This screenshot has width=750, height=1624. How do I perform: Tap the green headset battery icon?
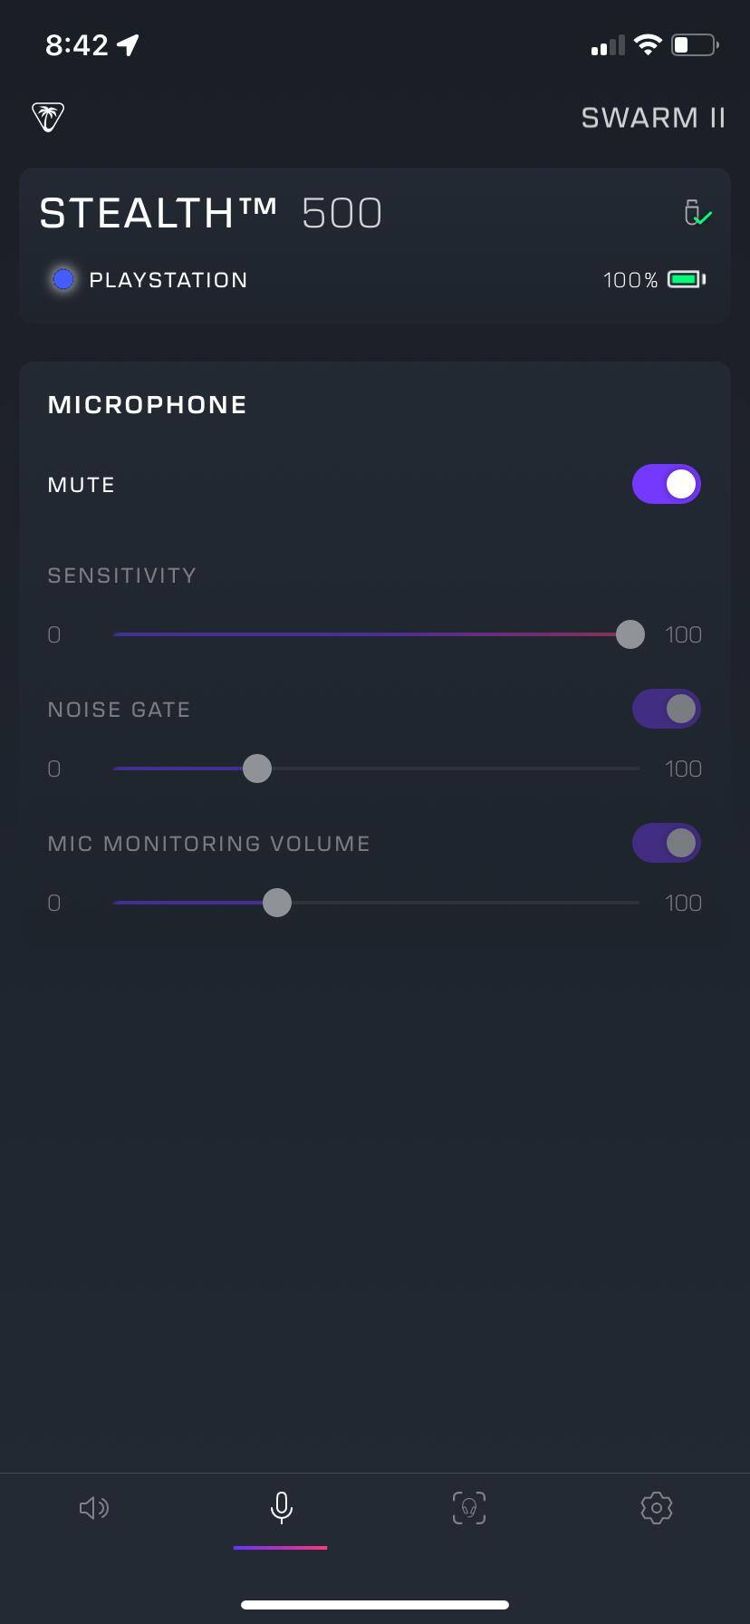(x=687, y=279)
